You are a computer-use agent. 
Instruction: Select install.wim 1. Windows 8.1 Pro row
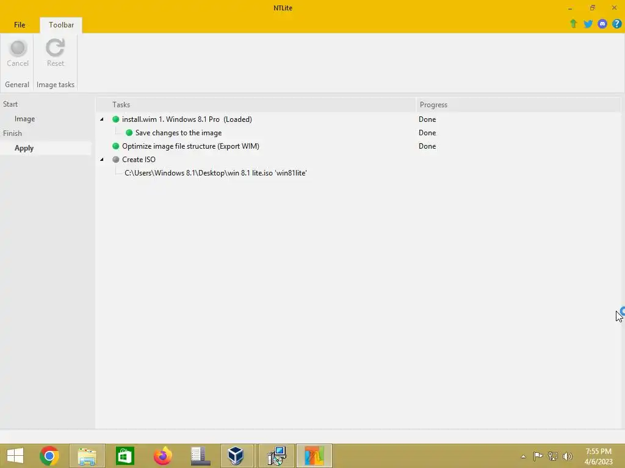pos(359,119)
